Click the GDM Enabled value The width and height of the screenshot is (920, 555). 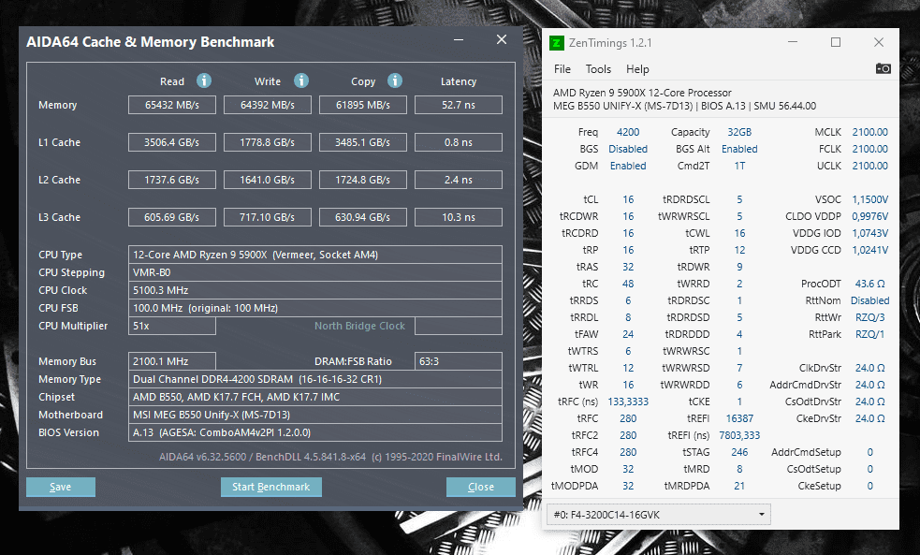pyautogui.click(x=628, y=166)
